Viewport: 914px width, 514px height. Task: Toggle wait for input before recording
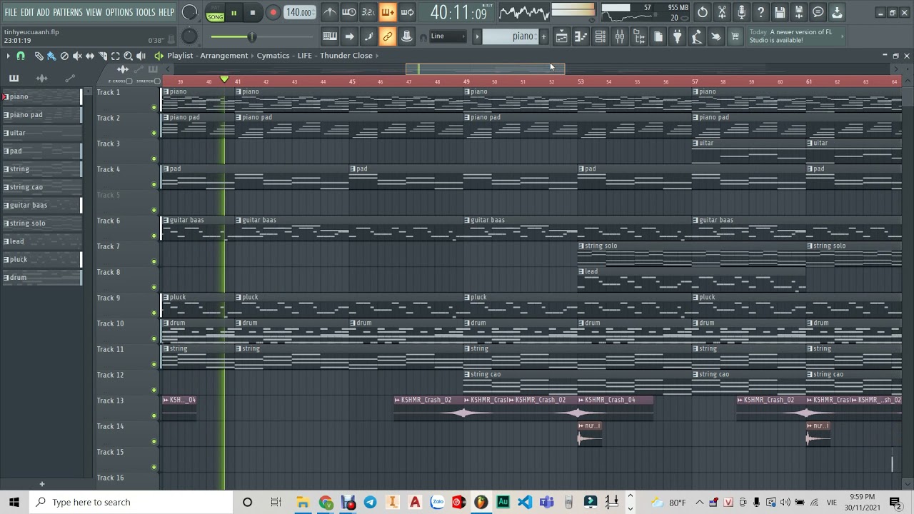coord(348,12)
